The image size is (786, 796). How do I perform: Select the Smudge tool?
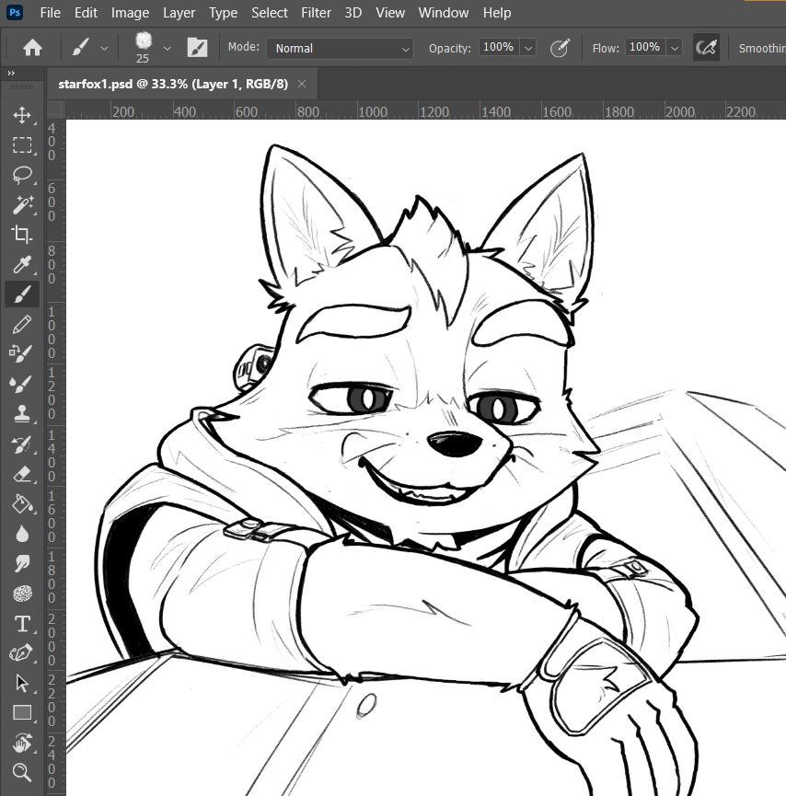[x=22, y=563]
